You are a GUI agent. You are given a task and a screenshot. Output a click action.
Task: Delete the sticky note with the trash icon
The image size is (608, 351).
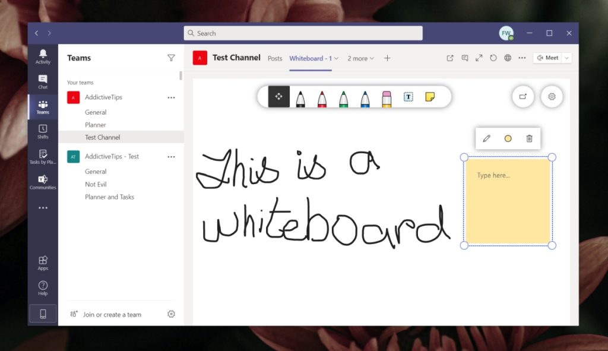coord(529,138)
